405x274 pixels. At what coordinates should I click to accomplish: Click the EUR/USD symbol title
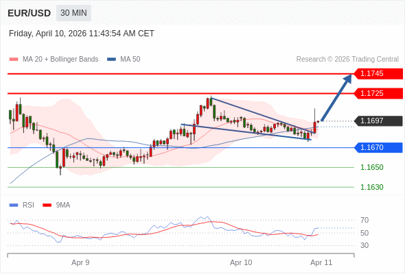click(30, 13)
